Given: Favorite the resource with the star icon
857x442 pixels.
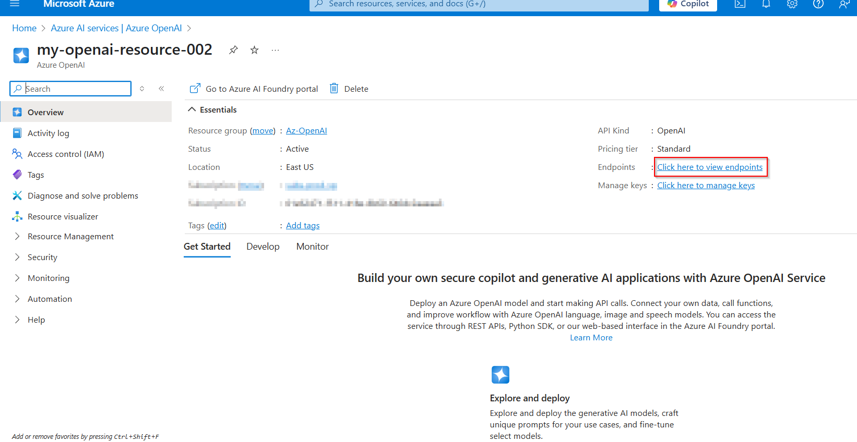Looking at the screenshot, I should click(x=254, y=50).
